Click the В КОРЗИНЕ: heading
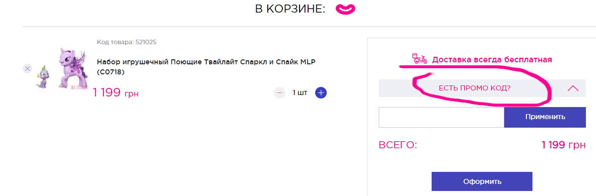The height and width of the screenshot is (196, 596). (290, 10)
